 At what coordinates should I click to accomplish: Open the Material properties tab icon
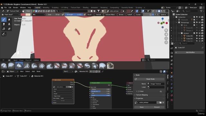(x=172, y=95)
